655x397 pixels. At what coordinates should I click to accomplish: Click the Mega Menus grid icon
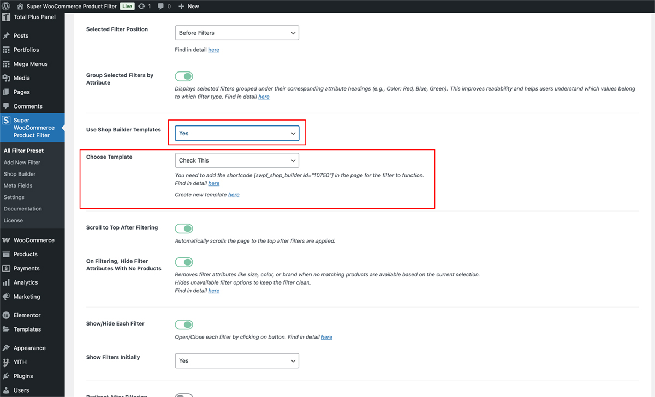pyautogui.click(x=6, y=64)
